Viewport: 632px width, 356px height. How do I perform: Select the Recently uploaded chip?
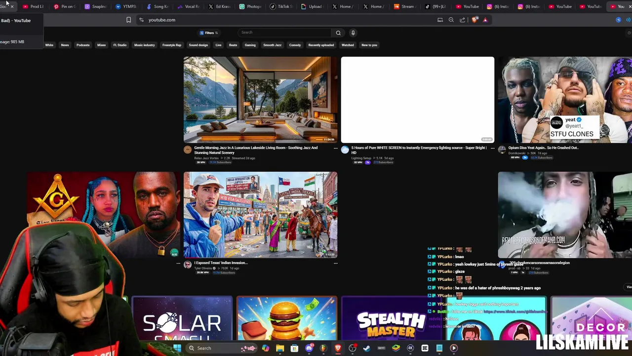[321, 45]
